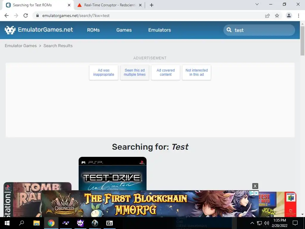This screenshot has height=229, width=305.
Task: Bookmark this page with the star icon
Action: (x=277, y=16)
